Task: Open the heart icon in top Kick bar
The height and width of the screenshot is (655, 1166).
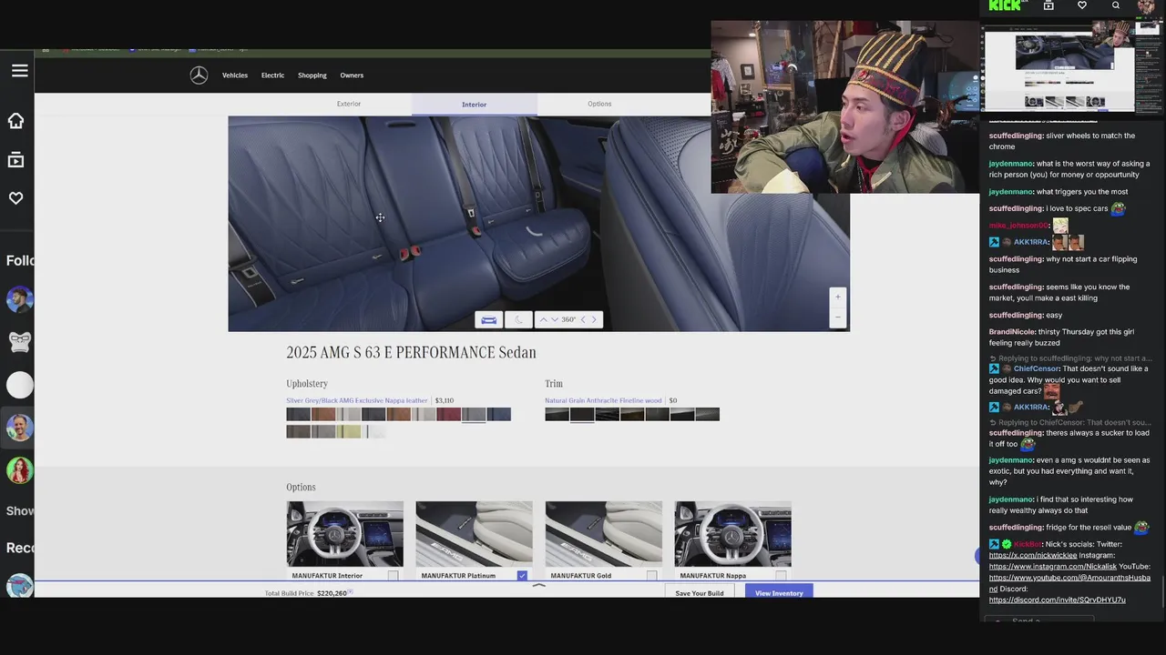Action: (1082, 5)
